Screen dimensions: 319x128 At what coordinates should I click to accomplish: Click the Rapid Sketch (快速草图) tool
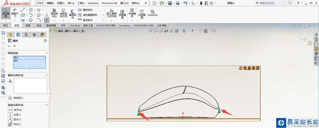[142, 14]
